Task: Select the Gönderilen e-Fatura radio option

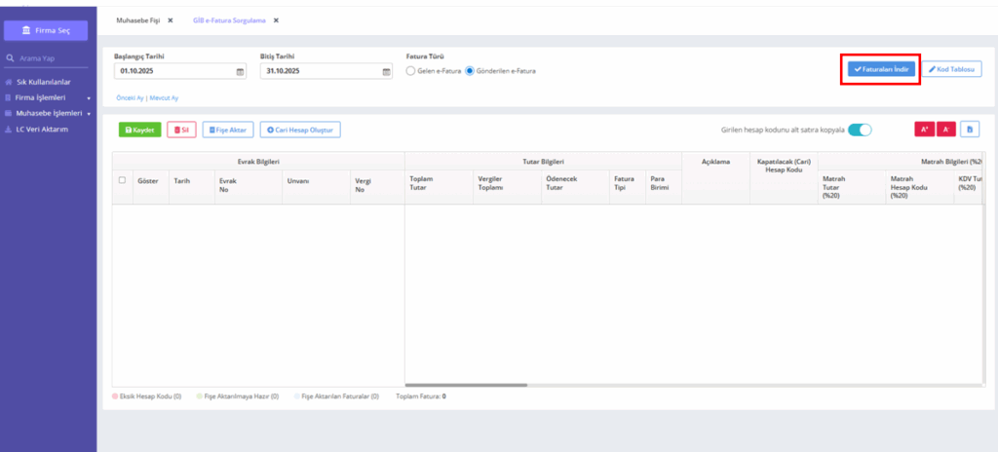Action: 470,71
